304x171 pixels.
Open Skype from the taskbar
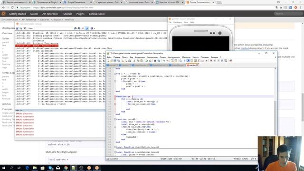51,168
